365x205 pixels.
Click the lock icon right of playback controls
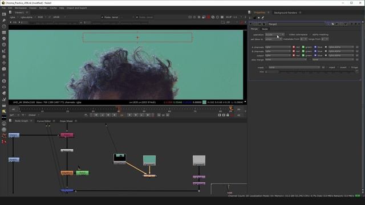(x=228, y=115)
